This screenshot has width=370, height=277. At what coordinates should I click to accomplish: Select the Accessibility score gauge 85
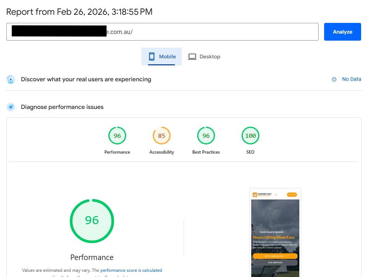(162, 136)
